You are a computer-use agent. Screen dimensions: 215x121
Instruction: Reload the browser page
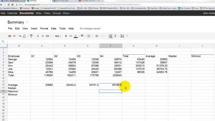pyautogui.click(x=9, y=4)
